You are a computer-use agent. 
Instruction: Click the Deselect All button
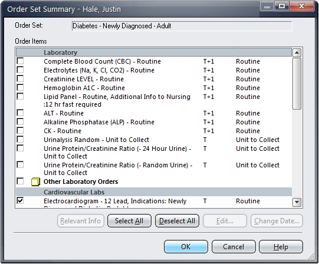click(177, 220)
